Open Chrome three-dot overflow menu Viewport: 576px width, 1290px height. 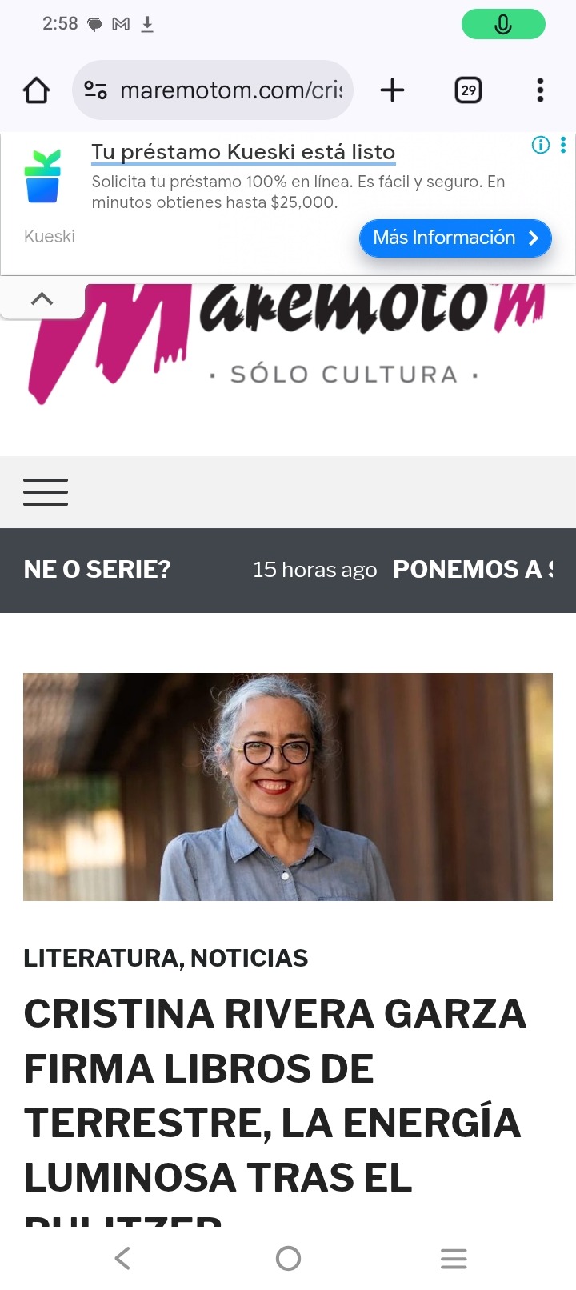coord(540,90)
